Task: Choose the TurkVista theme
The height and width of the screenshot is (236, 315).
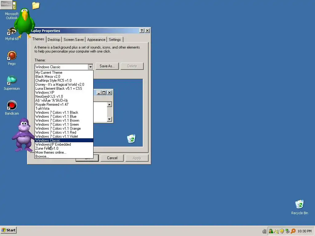Action: click(64, 108)
